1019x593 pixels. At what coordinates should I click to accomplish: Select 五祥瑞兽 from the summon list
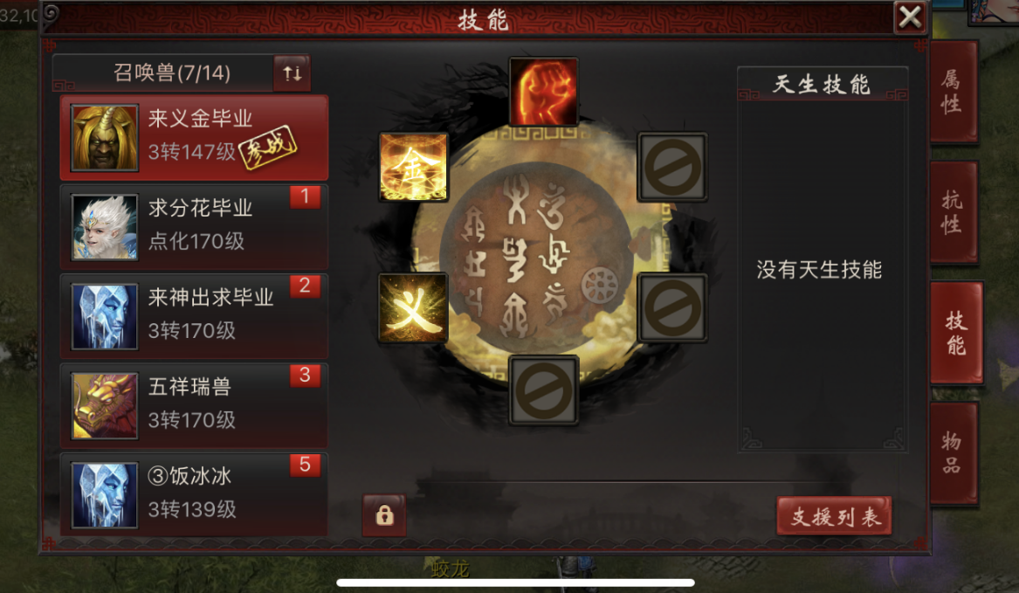[195, 405]
